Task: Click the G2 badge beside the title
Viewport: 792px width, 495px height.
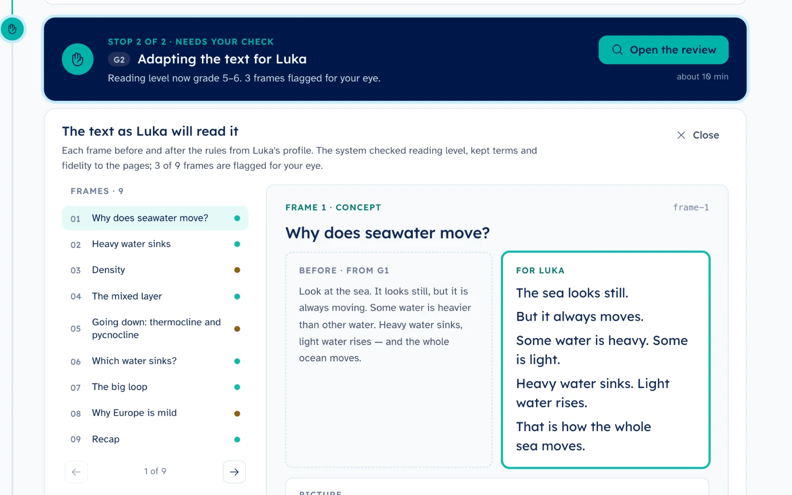Action: [x=119, y=60]
